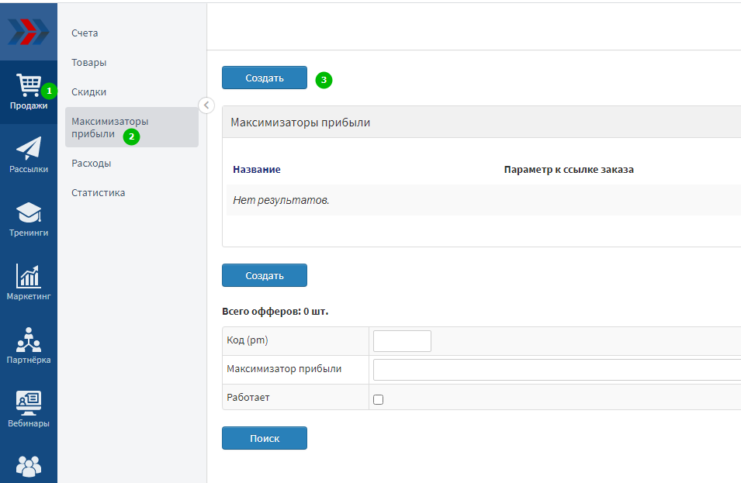Image resolution: width=741 pixels, height=483 pixels.
Task: Open the Продажи shopping cart section
Action: [29, 91]
